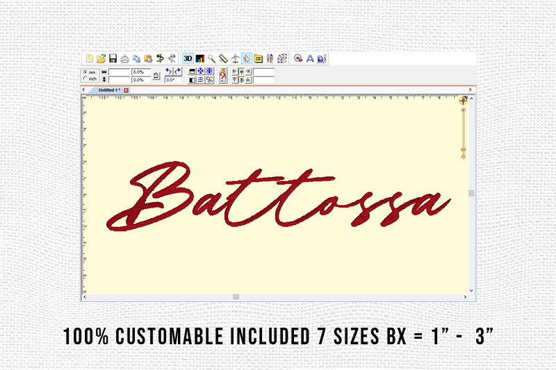
Task: Click the yellow hoop settings icon
Action: click(x=258, y=58)
